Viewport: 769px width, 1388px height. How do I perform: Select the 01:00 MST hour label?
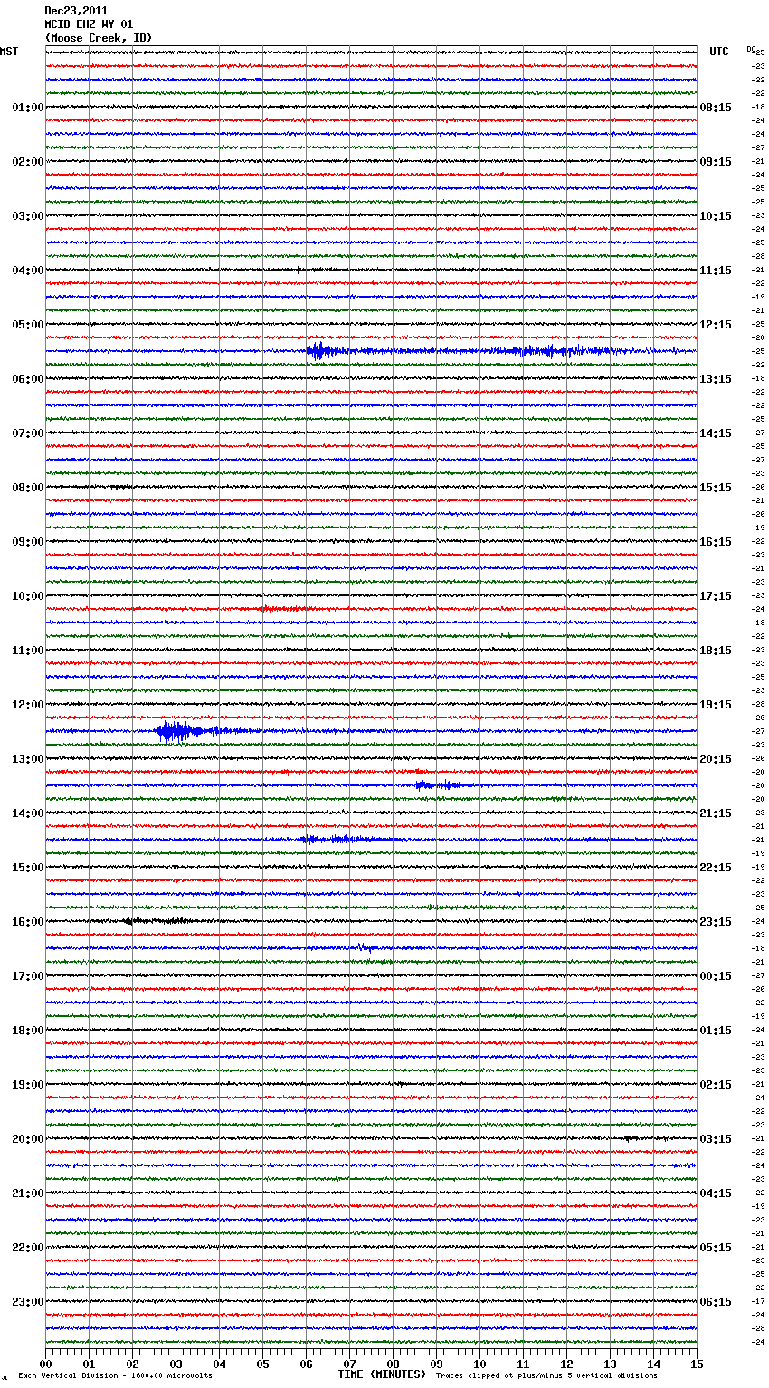point(28,108)
